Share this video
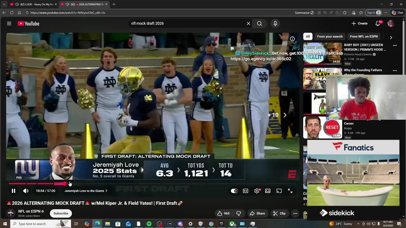406x228 pixels. 257,213
